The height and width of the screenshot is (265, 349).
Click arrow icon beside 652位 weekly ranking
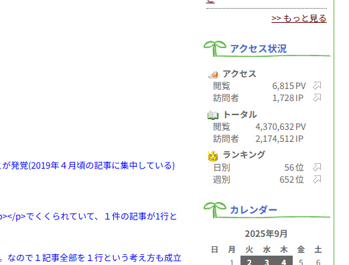[317, 179]
